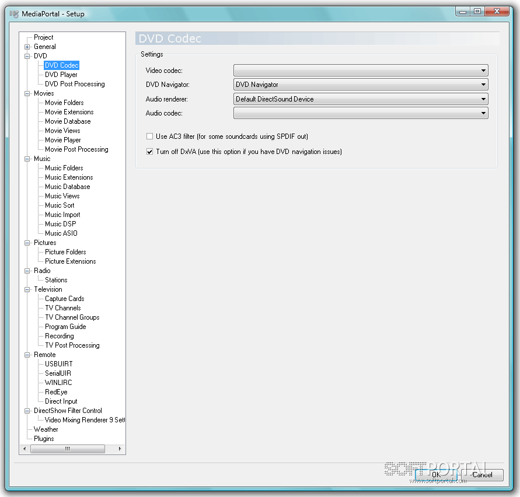Image resolution: width=520 pixels, height=497 pixels.
Task: Select Recording in the tree
Action: click(x=60, y=336)
